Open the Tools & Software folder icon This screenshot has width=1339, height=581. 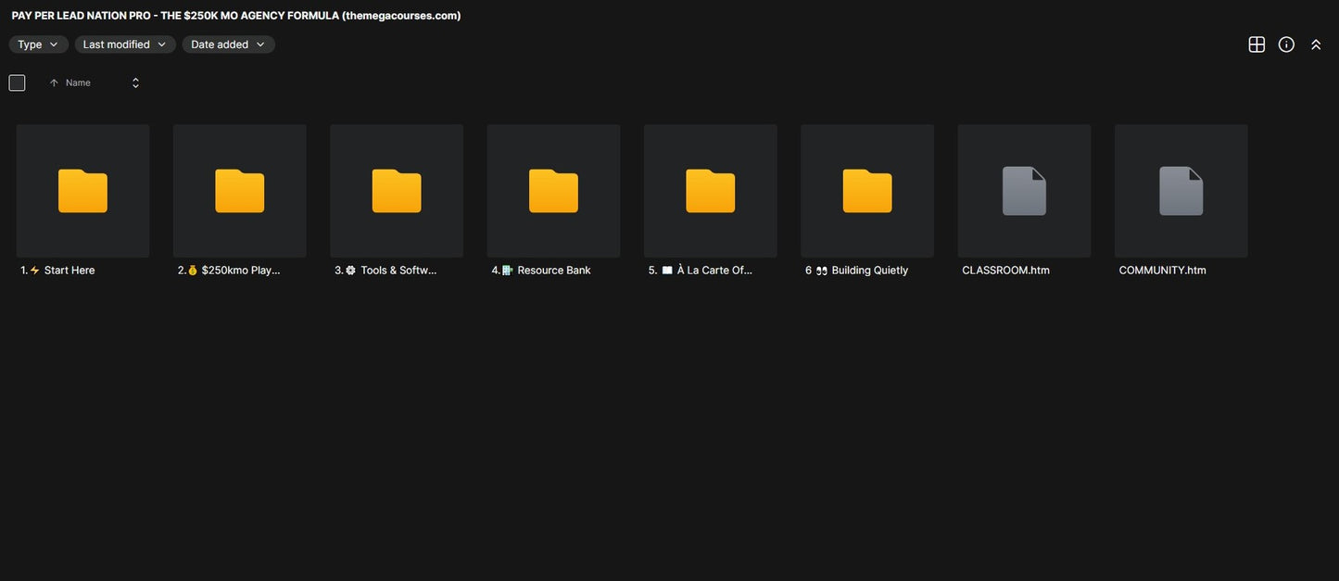pyautogui.click(x=397, y=191)
